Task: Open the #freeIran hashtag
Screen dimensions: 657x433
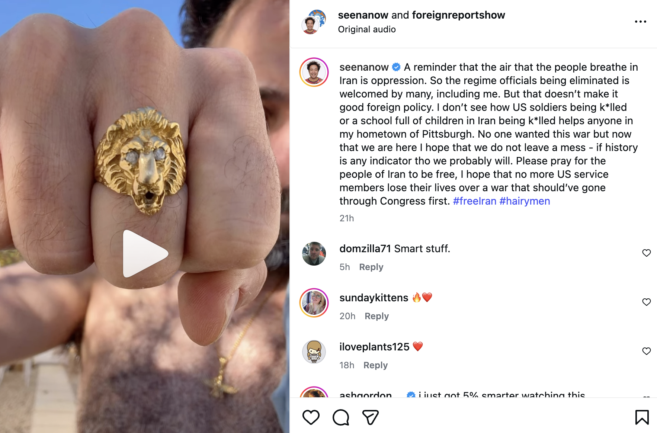Action: [x=474, y=201]
